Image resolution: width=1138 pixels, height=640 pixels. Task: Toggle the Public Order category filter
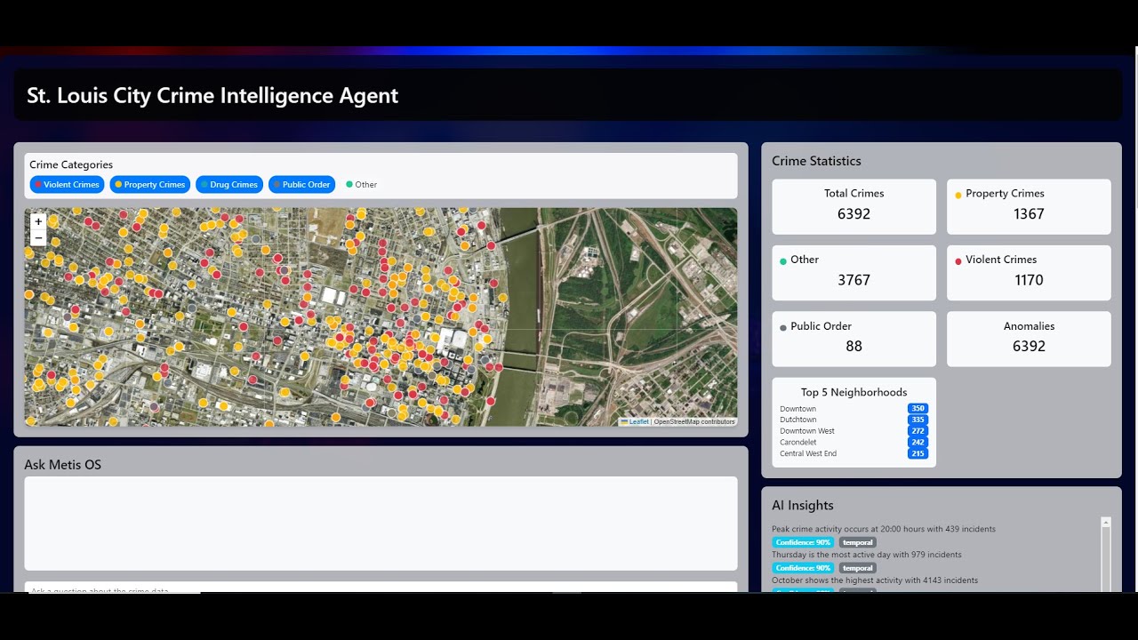(x=301, y=184)
